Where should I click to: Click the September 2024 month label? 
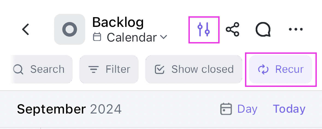coord(69,109)
